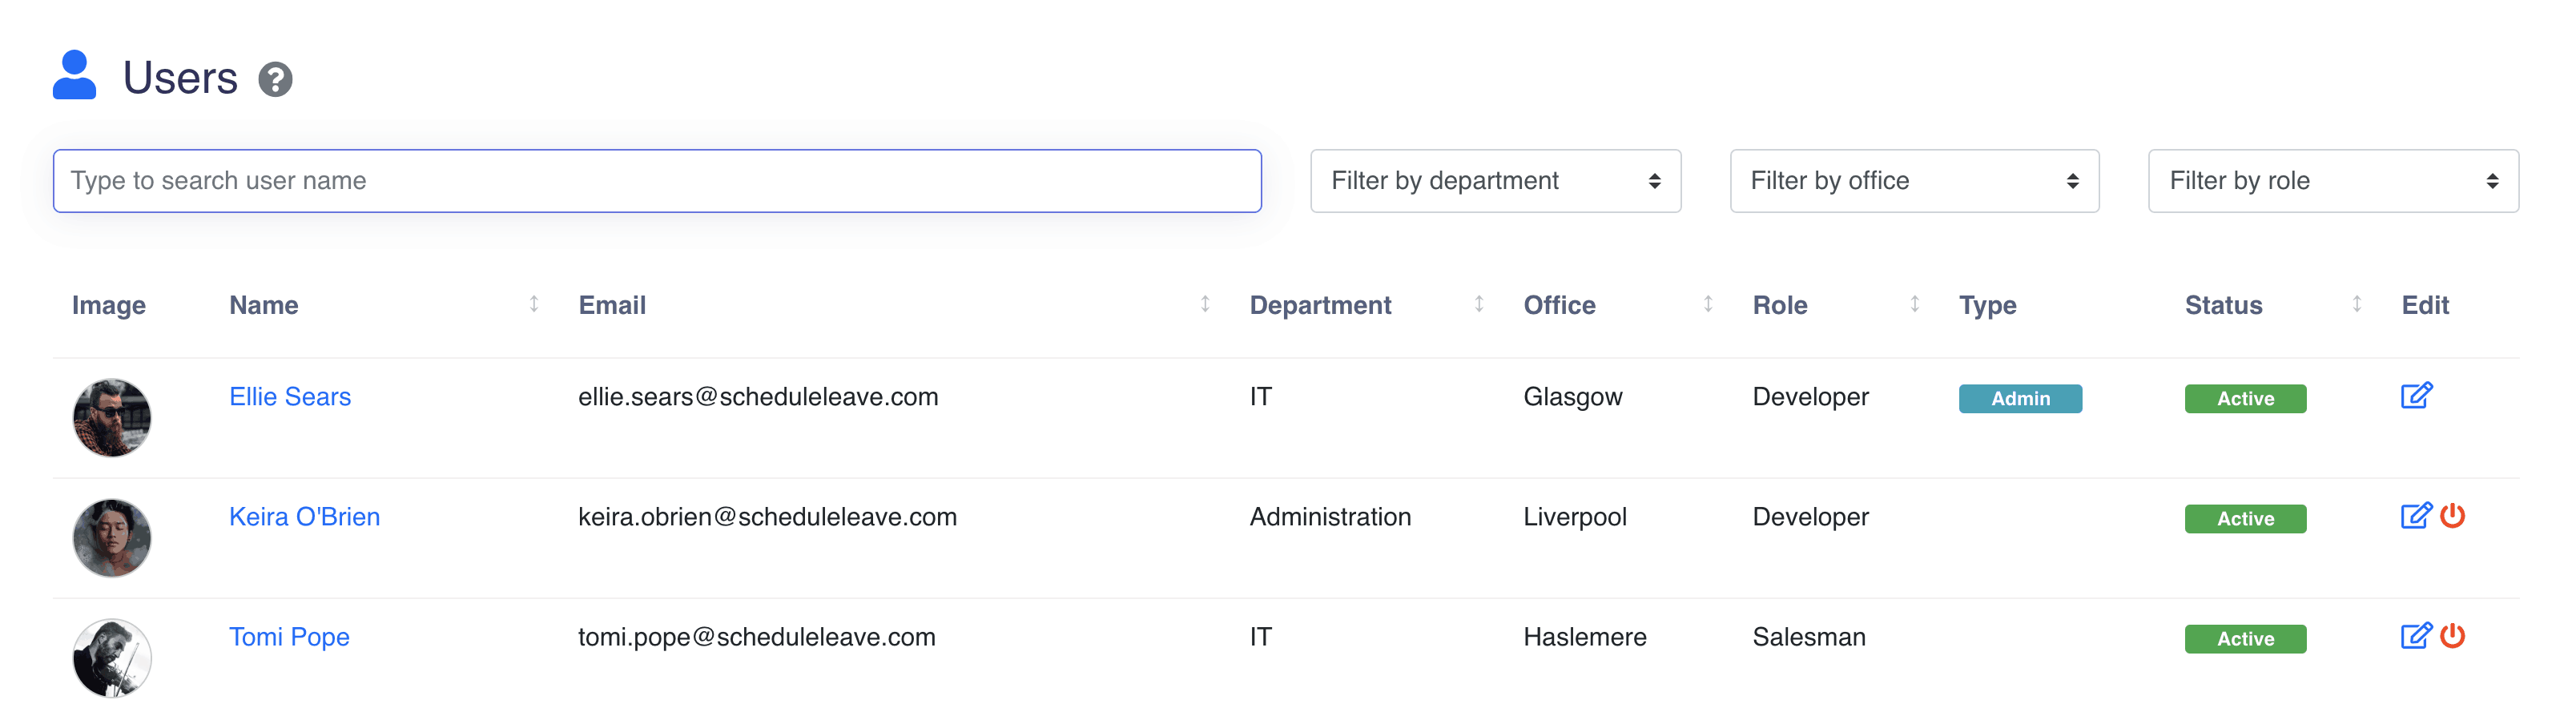Sort the table by the Name column arrows
Viewport: 2576px width, 716px height.
tap(534, 304)
